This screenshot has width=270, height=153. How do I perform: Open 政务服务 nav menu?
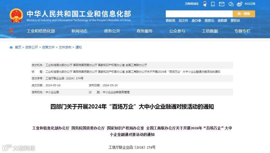(145, 31)
